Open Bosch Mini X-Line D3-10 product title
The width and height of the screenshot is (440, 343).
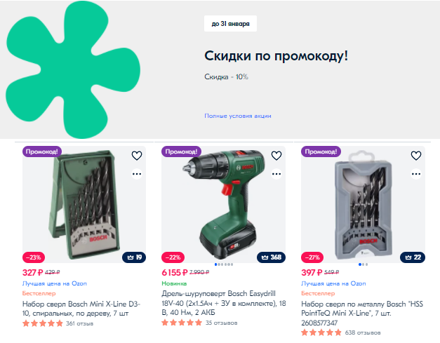[x=81, y=309]
